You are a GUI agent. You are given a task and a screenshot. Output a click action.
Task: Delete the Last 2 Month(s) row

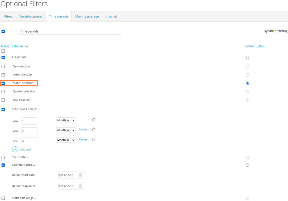click(x=83, y=130)
